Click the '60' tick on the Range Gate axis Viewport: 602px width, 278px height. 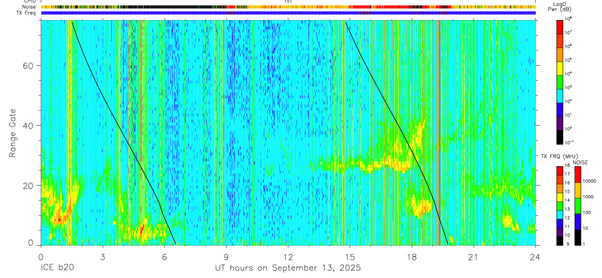pos(28,66)
